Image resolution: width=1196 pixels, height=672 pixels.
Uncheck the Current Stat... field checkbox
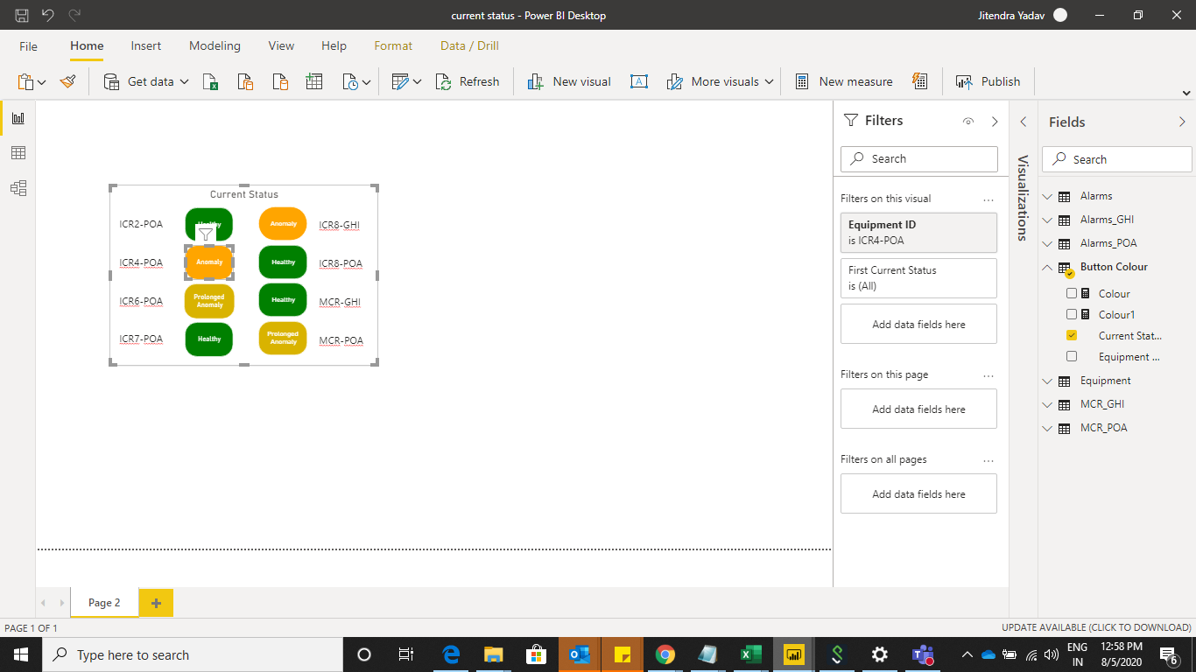[1072, 336]
